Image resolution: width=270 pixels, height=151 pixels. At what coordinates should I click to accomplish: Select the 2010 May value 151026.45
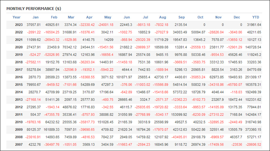[x=105, y=122]
